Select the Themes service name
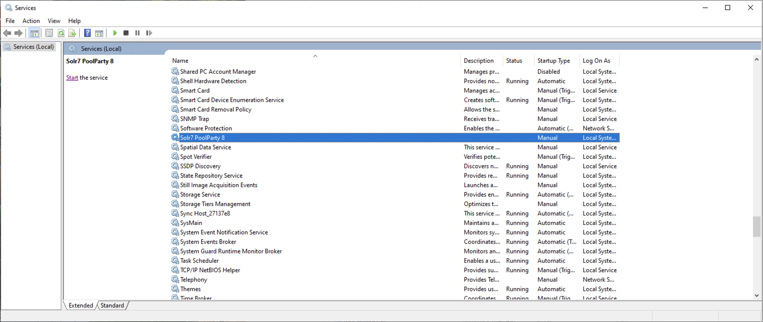This screenshot has width=763, height=322. click(191, 289)
